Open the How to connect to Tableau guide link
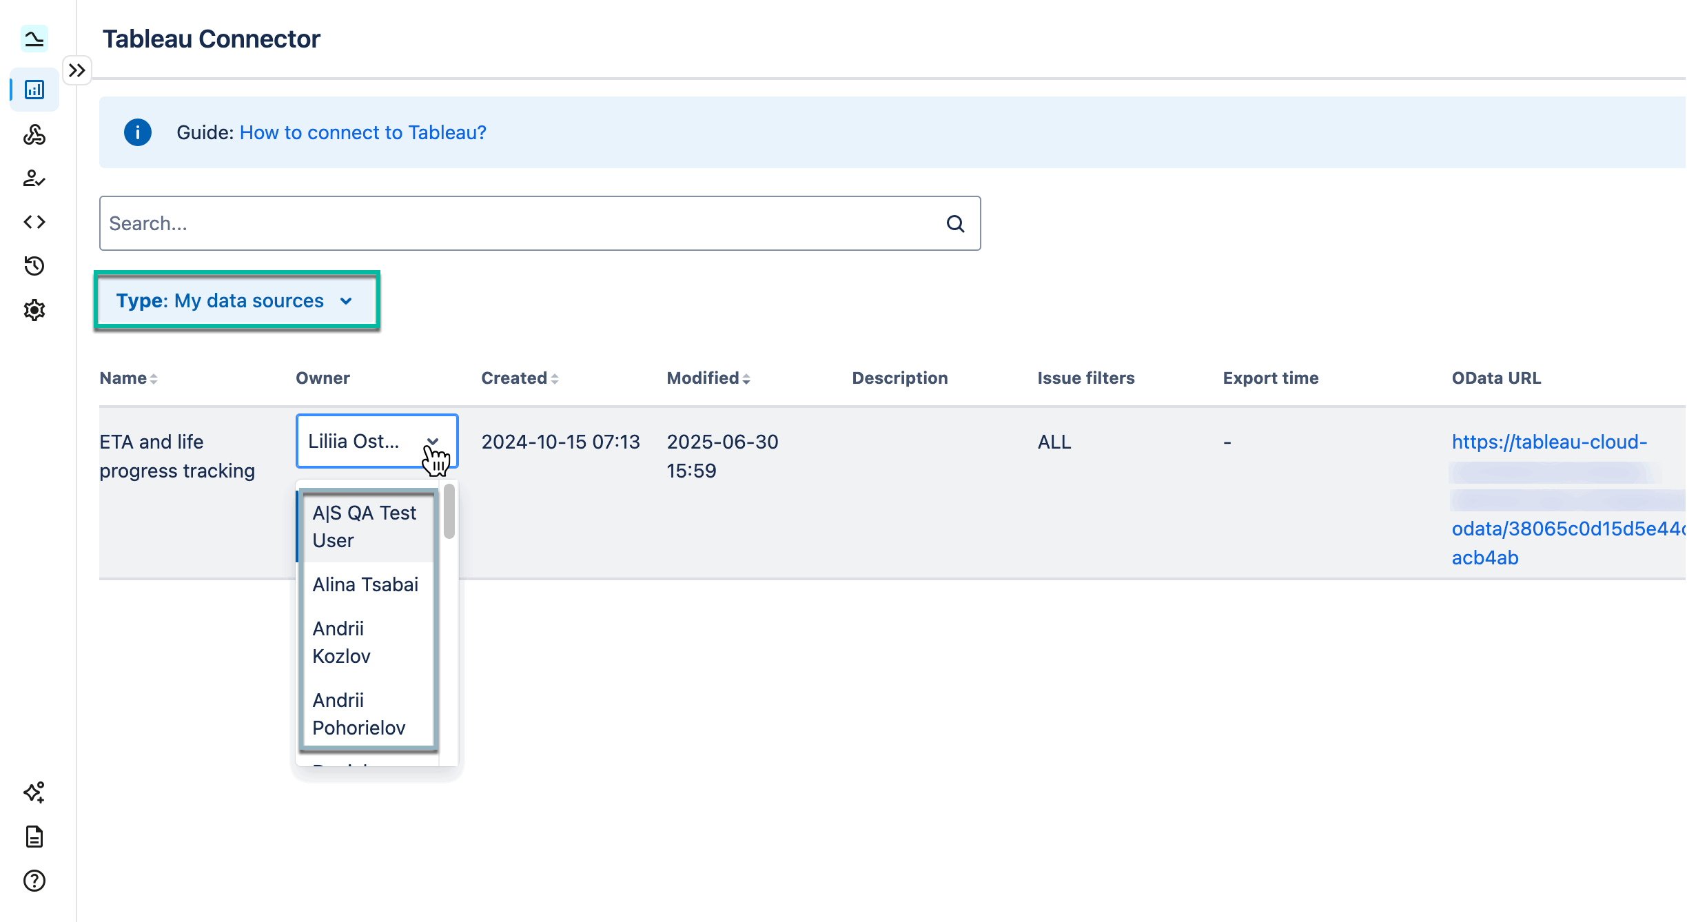The height and width of the screenshot is (922, 1687). (x=362, y=132)
